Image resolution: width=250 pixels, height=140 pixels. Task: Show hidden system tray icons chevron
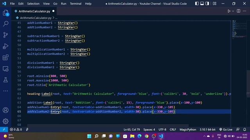204,136
